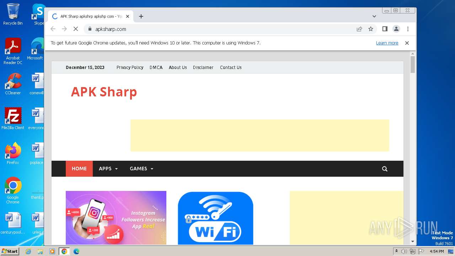Open the Instagram Followers Increase post

[116, 218]
